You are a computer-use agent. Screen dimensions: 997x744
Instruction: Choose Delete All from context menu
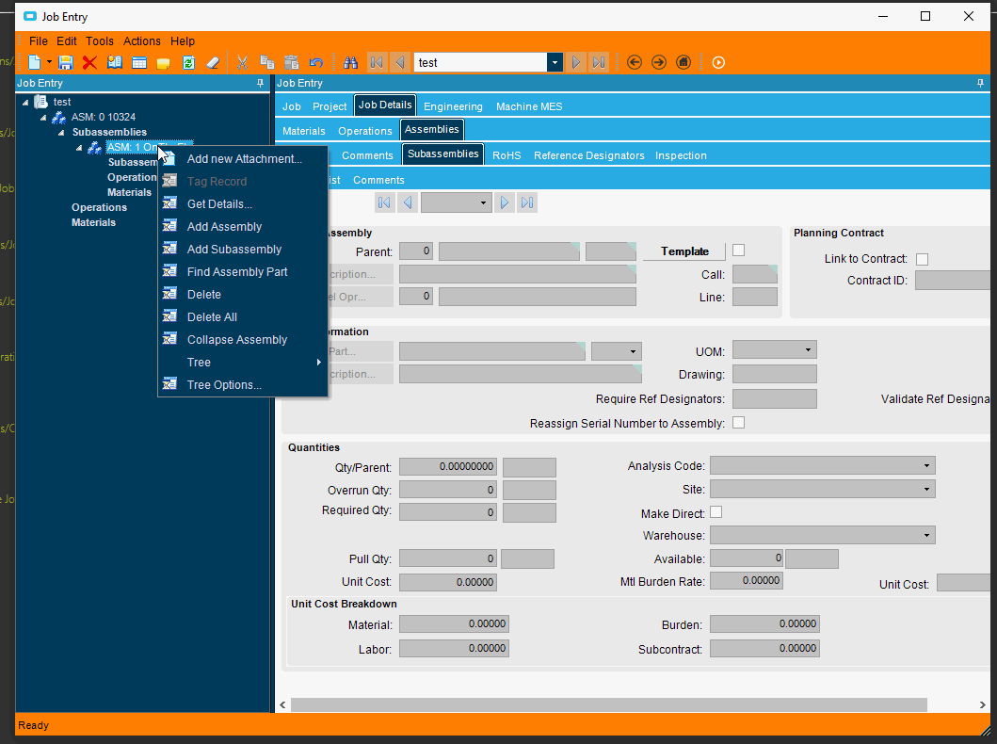point(243,317)
